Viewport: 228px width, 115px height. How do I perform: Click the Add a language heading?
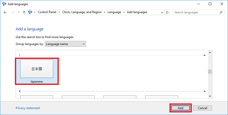tap(30, 29)
